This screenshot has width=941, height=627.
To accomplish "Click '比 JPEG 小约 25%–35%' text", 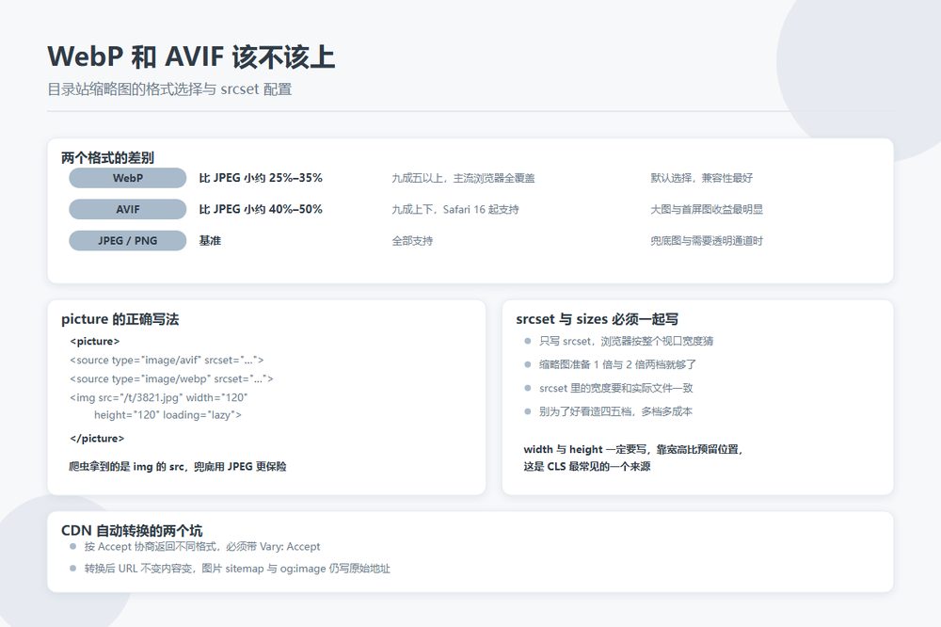I will click(x=261, y=178).
